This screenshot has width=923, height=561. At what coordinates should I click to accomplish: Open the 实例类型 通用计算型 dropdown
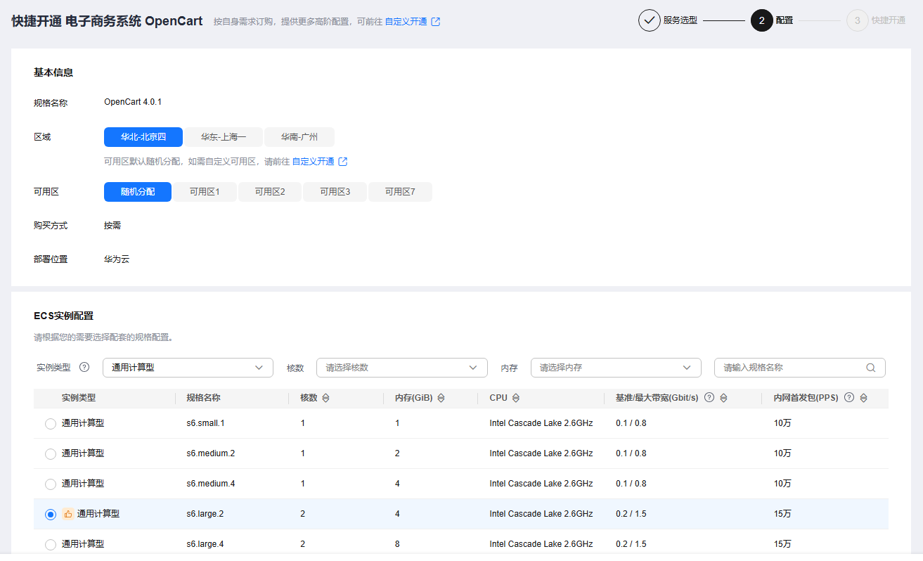(188, 368)
